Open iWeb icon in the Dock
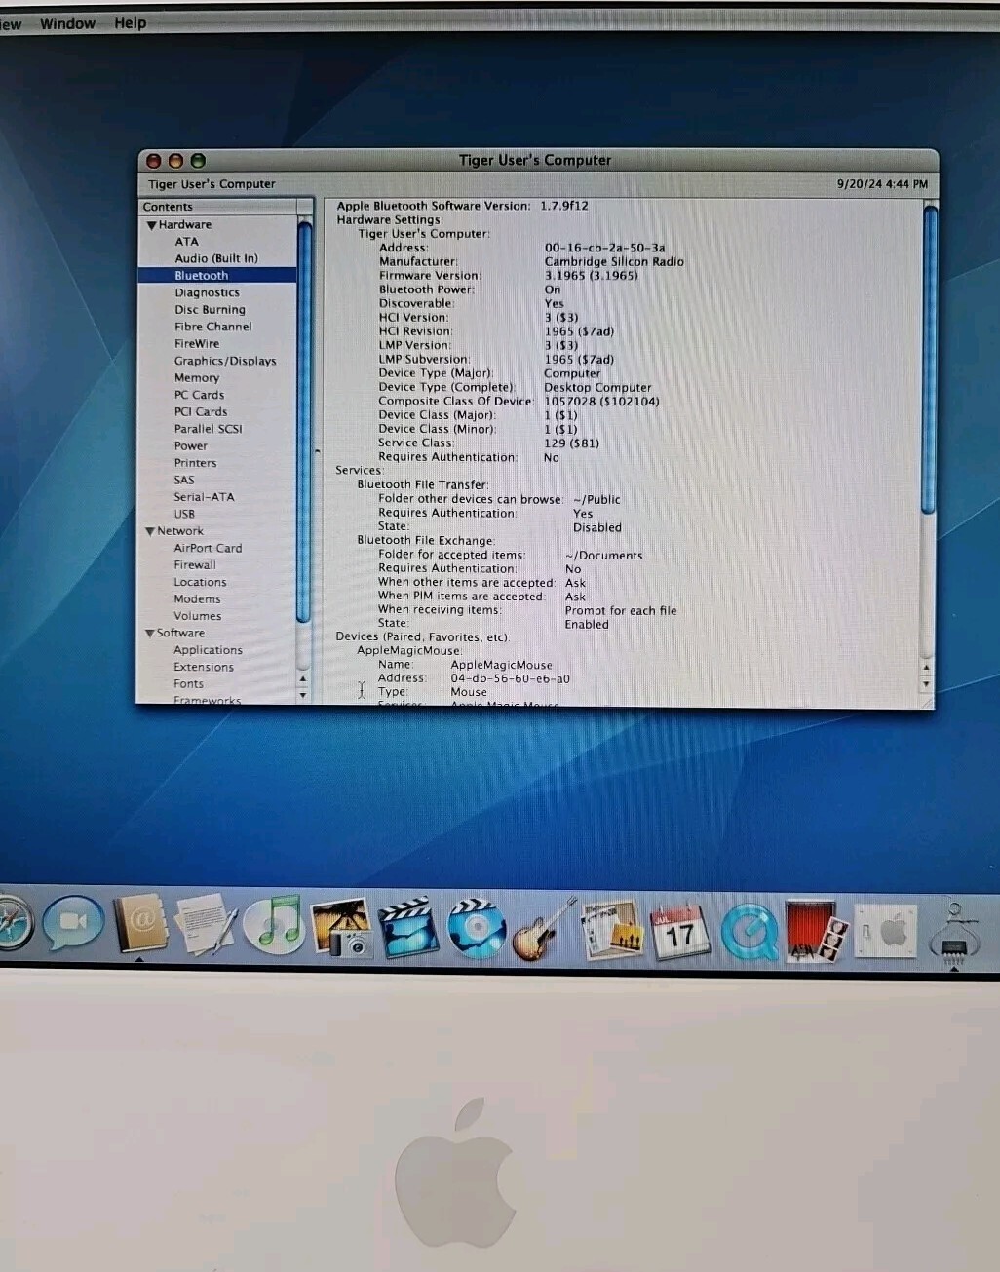 pos(612,929)
